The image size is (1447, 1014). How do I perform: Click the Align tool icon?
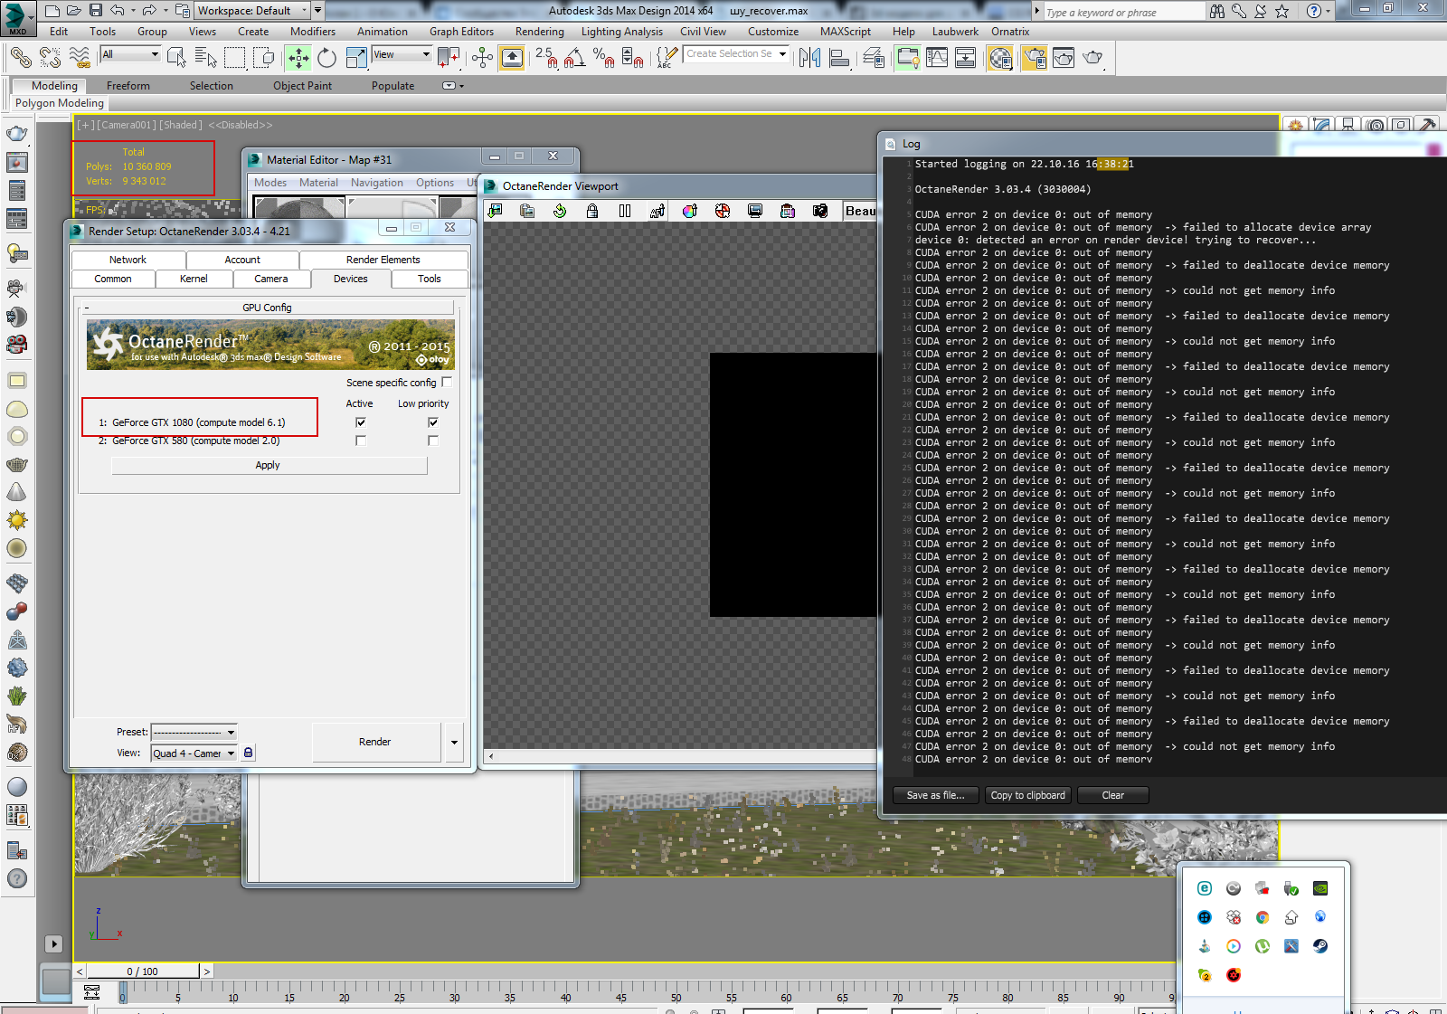click(x=839, y=58)
